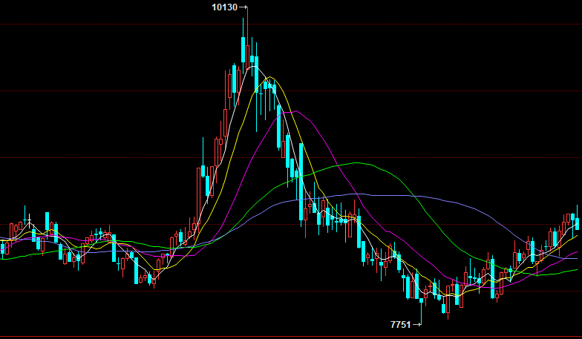582x339 pixels.
Task: Select the purple-blue moving average line at its crest
Action: 379,195
